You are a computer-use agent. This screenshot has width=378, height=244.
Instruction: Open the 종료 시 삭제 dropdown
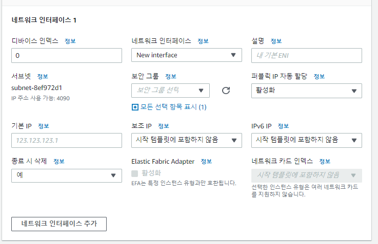(67, 175)
